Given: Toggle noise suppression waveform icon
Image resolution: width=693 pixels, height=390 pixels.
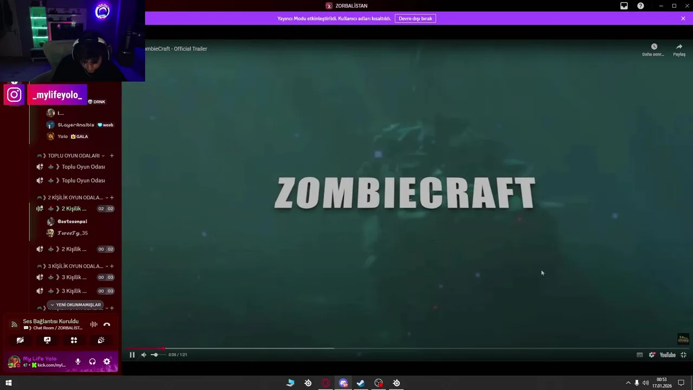Looking at the screenshot, I should [x=94, y=324].
